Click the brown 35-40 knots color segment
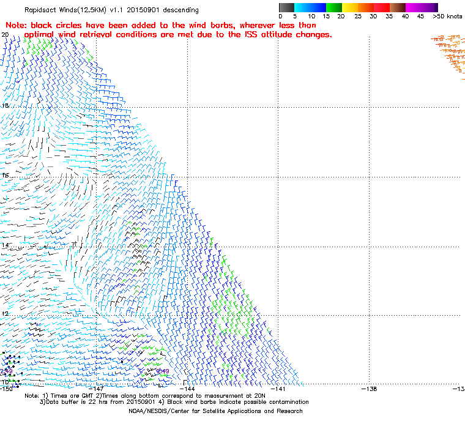 pos(397,7)
